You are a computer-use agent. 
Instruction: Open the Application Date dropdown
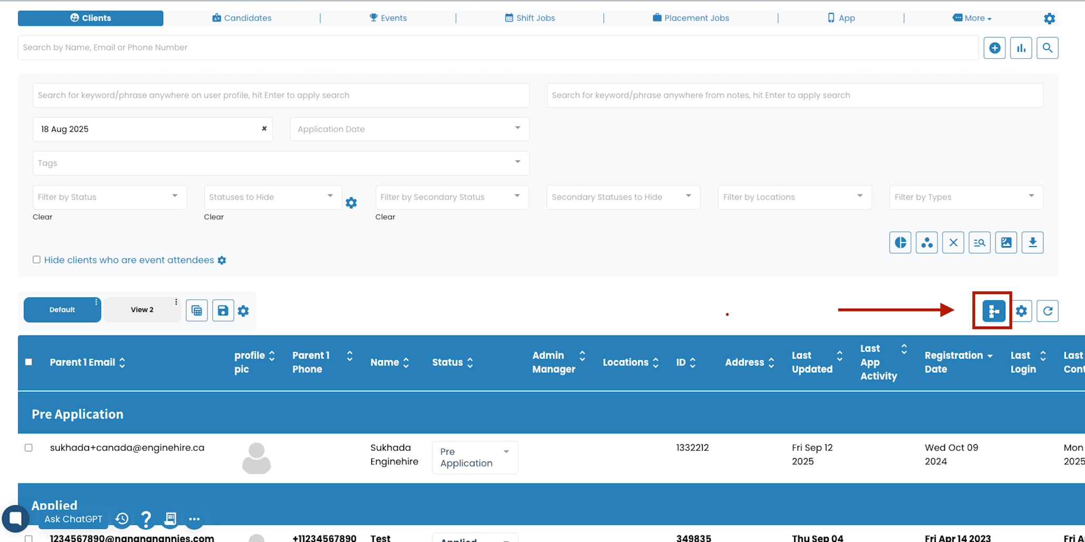410,129
